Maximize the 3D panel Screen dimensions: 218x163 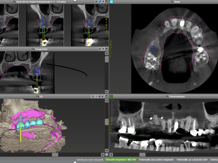pyautogui.click(x=107, y=96)
